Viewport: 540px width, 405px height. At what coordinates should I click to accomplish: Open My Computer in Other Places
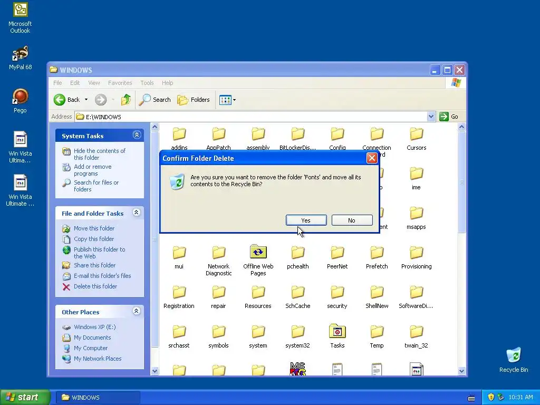pos(91,348)
